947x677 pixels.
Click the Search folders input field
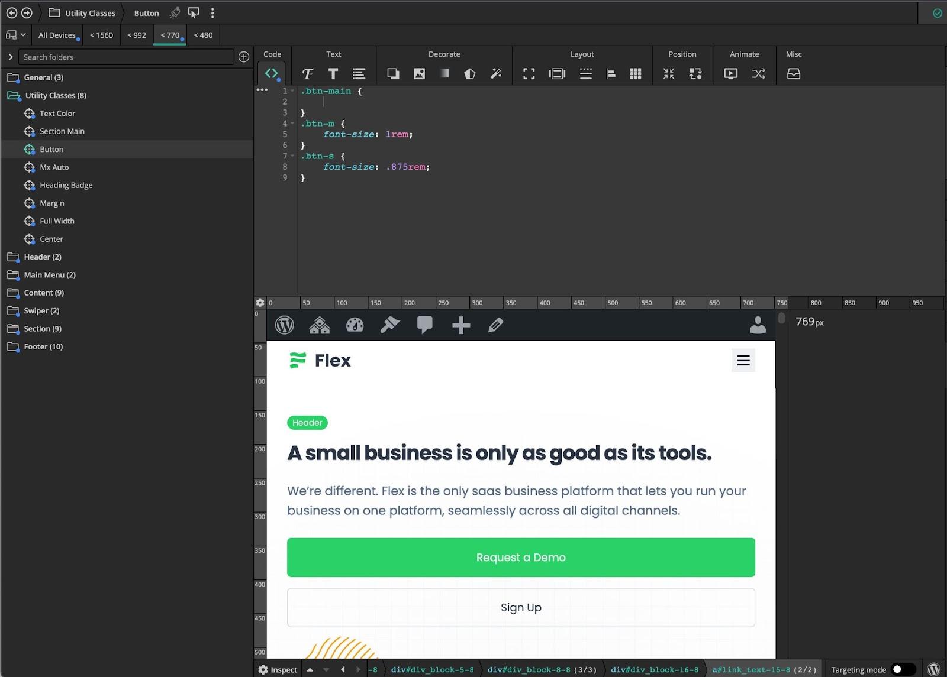(126, 57)
